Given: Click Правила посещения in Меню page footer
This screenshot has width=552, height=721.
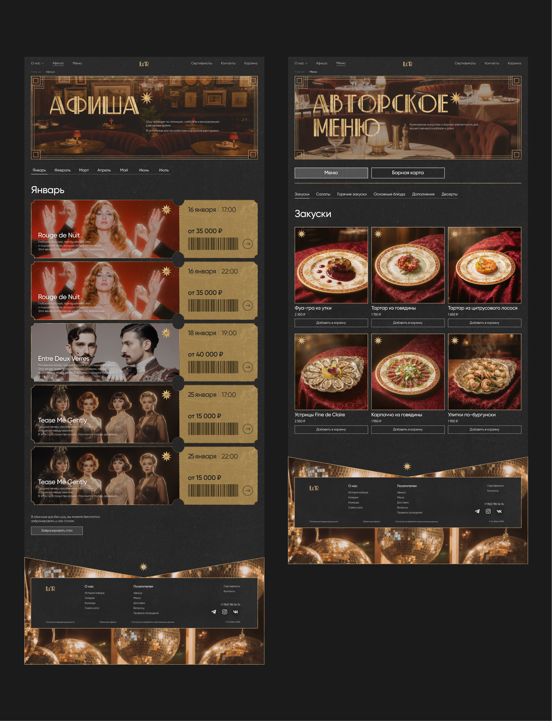Looking at the screenshot, I should click(x=410, y=513).
